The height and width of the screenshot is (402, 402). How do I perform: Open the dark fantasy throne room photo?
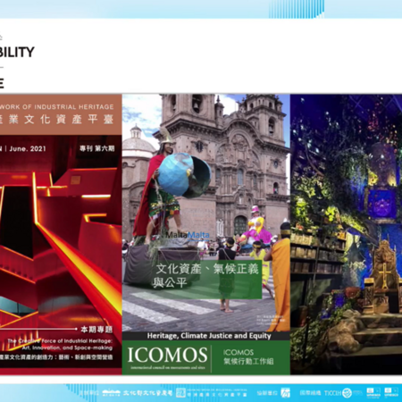tap(347, 234)
